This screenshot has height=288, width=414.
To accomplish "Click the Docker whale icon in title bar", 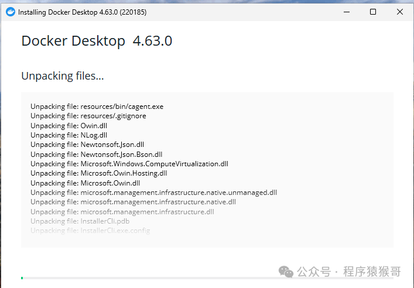I will (10, 12).
